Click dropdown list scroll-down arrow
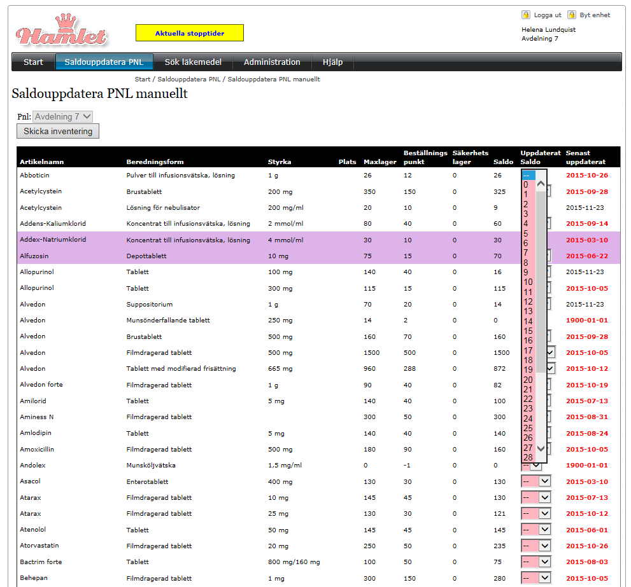This screenshot has width=631, height=587. click(541, 449)
